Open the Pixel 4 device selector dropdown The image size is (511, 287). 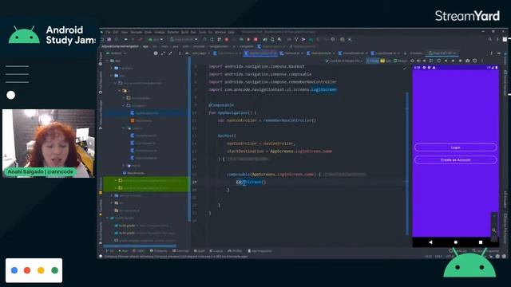click(184, 39)
